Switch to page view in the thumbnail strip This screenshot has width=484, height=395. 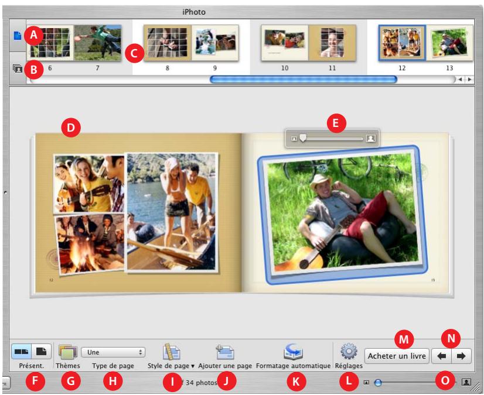tap(18, 36)
